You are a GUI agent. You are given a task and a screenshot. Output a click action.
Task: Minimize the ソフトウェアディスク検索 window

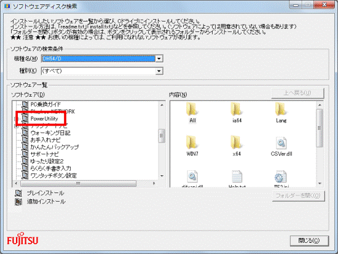click(x=296, y=5)
